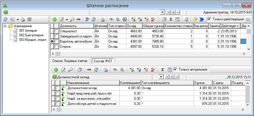Sort by the Коэффициент column header
The image size is (254, 116).
pyautogui.click(x=130, y=83)
